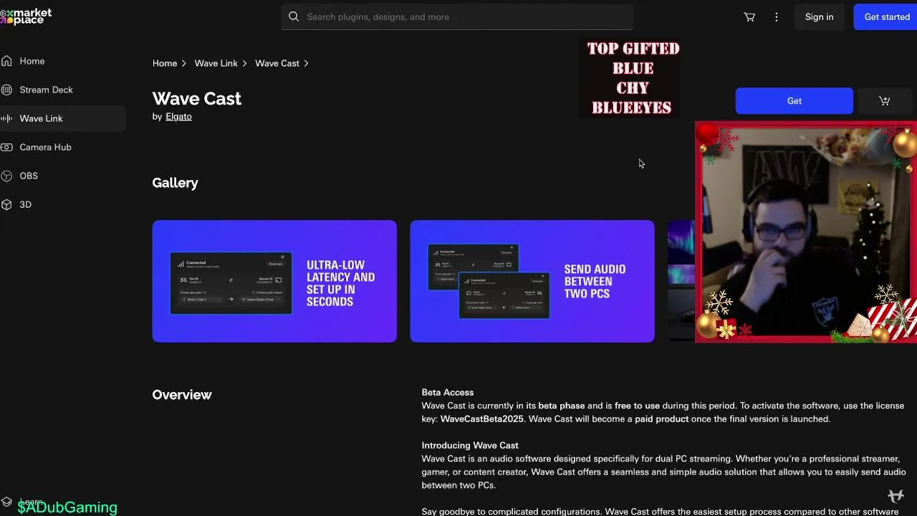Click the Stream Deck grid icon
The height and width of the screenshot is (516, 917).
point(6,90)
